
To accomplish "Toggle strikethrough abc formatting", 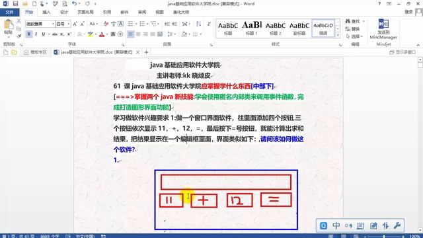I will pos(55,34).
